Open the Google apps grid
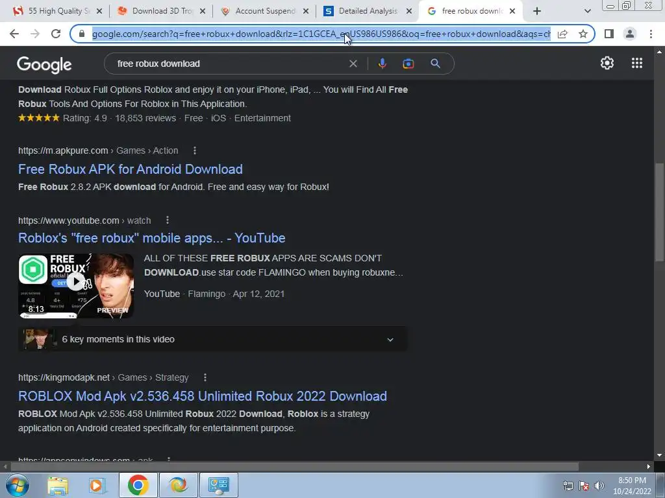The width and height of the screenshot is (665, 498). point(637,63)
